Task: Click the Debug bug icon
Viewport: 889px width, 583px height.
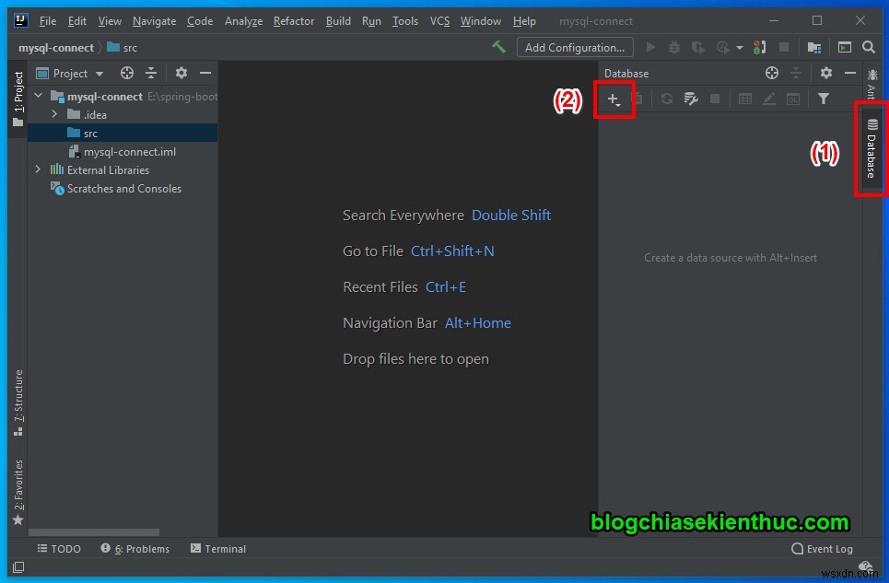Action: [674, 48]
